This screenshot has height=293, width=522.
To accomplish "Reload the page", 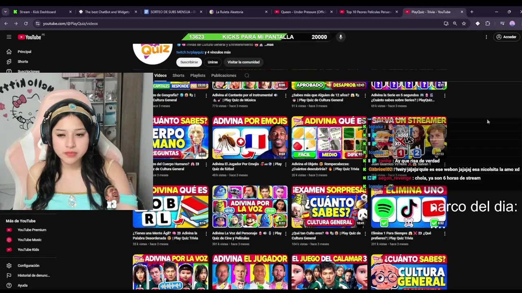I will tap(26, 24).
